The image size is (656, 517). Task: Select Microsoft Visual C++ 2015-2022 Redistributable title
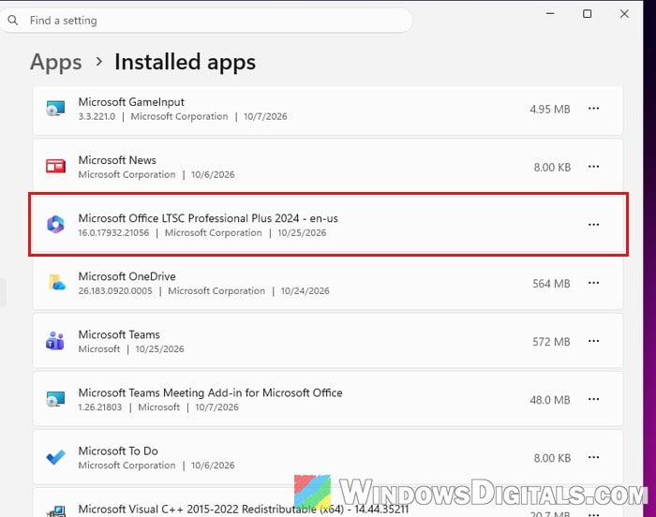tap(243, 510)
